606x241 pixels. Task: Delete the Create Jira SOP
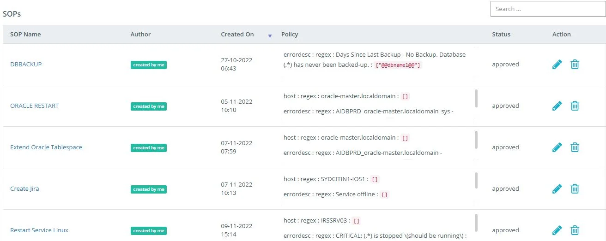click(575, 189)
